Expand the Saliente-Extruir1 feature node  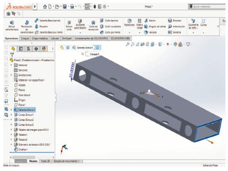click(11, 110)
